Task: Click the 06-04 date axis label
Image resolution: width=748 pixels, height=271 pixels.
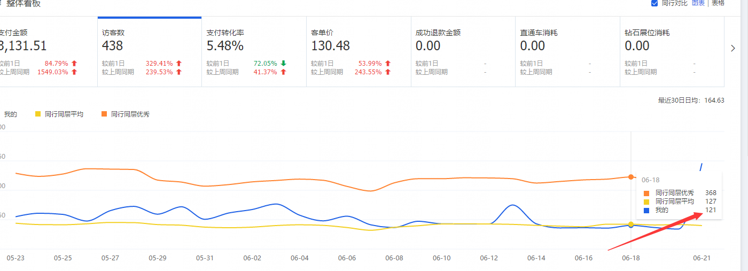Action: point(299,258)
